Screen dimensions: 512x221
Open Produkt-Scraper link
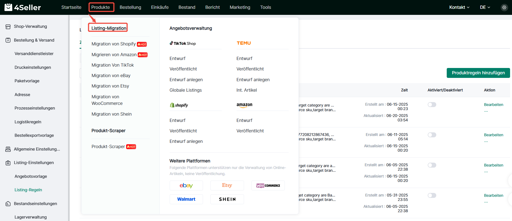coord(108,147)
